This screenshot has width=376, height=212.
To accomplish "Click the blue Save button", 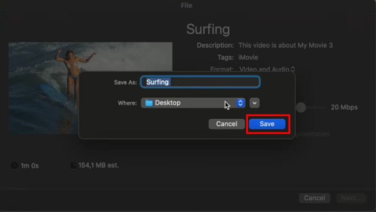I will (267, 124).
